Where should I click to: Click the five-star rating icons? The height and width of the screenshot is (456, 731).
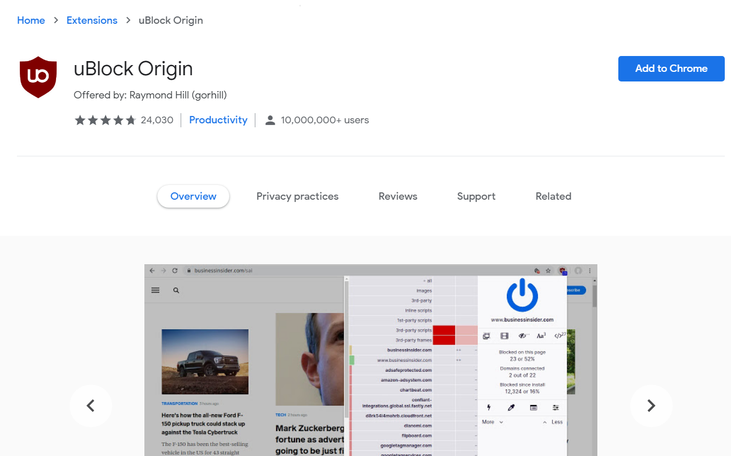click(105, 120)
